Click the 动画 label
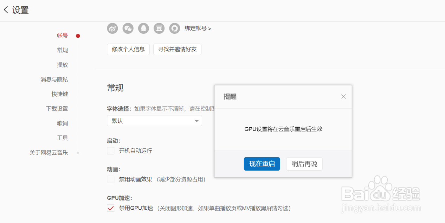Image resolution: width=445 pixels, height=223 pixels. [114, 169]
